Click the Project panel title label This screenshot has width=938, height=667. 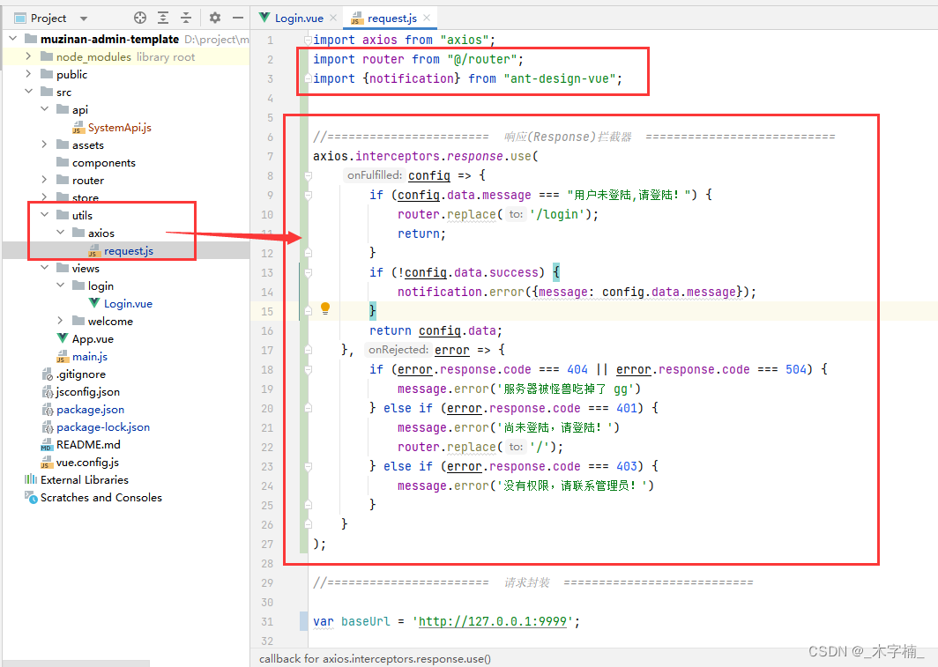[x=48, y=19]
